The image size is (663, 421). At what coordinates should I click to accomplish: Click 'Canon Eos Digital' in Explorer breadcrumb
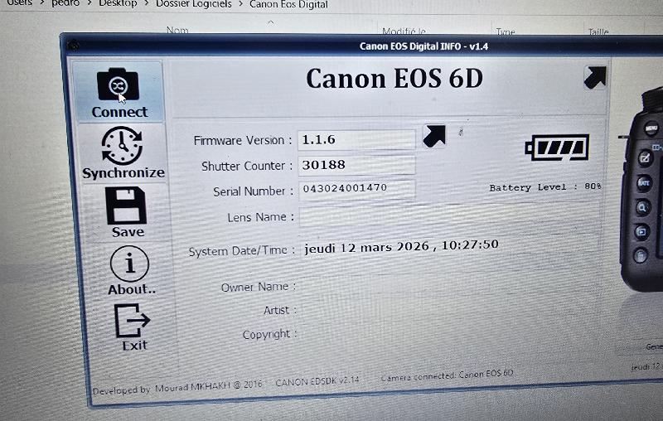tap(288, 5)
